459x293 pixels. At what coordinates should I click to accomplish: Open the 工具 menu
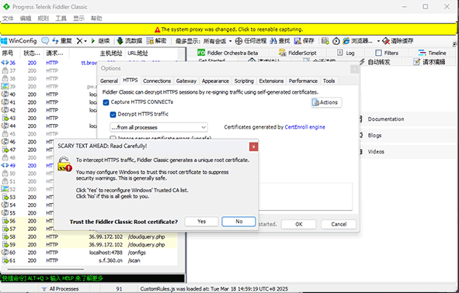61,19
